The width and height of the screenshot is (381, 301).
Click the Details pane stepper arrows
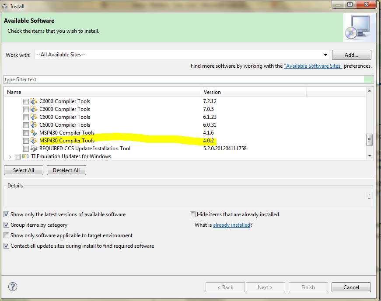tap(369, 197)
